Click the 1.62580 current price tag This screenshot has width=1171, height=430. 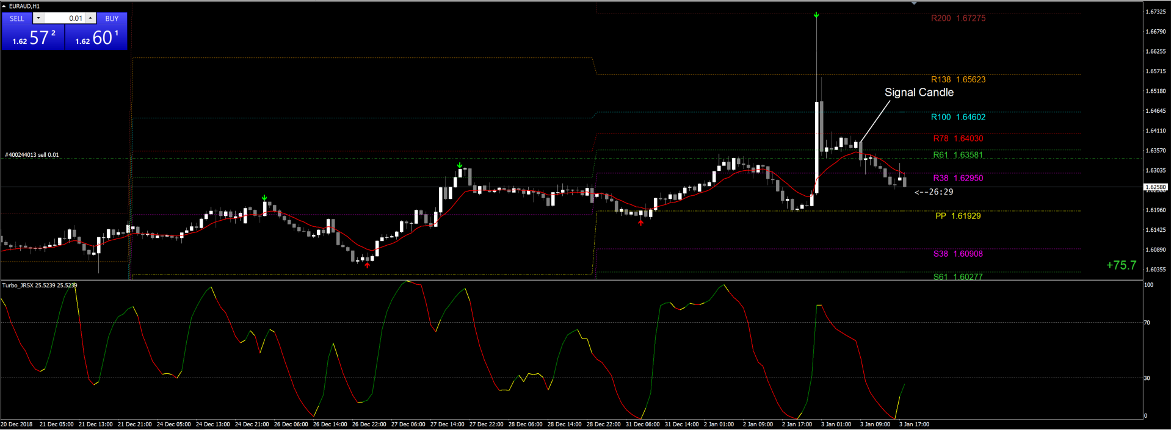click(1156, 187)
